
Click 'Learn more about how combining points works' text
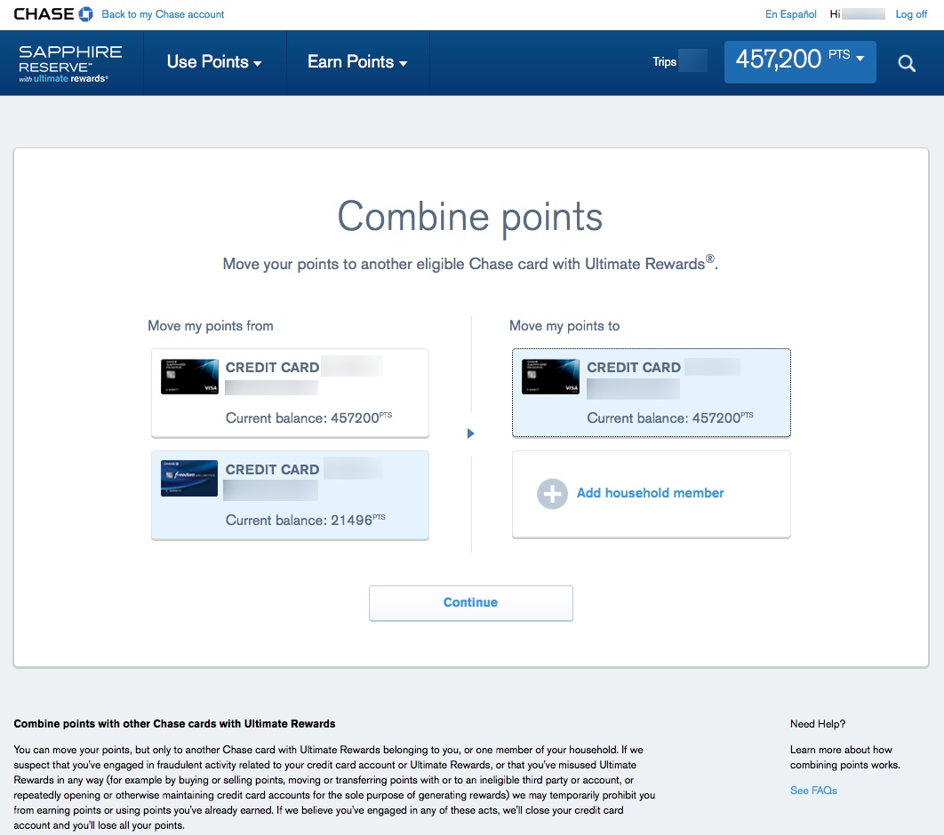point(844,758)
